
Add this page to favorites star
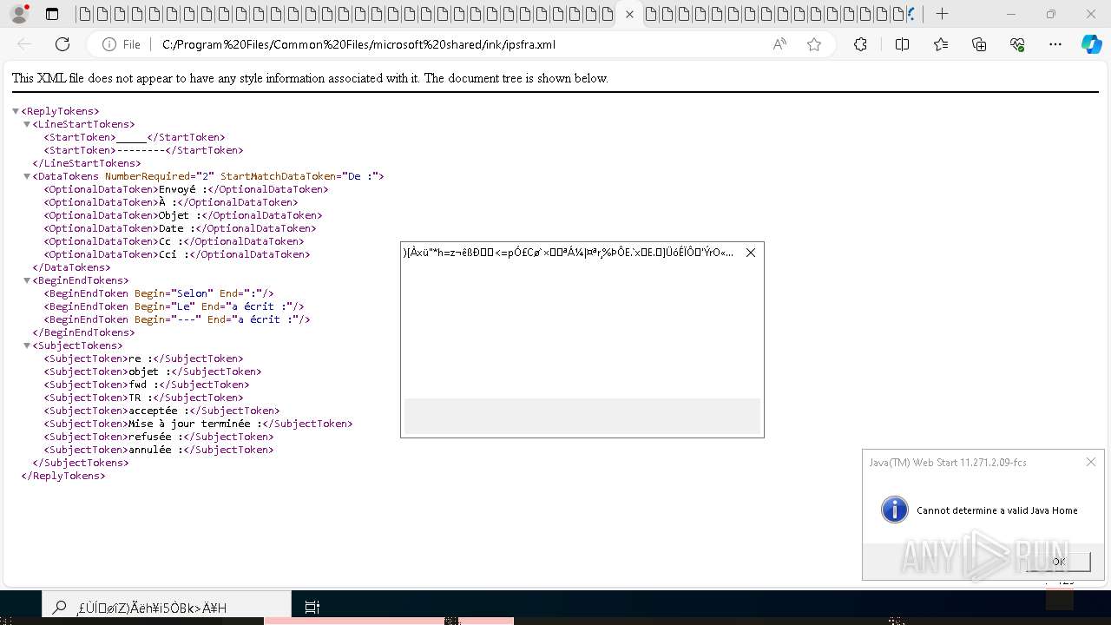coord(813,44)
